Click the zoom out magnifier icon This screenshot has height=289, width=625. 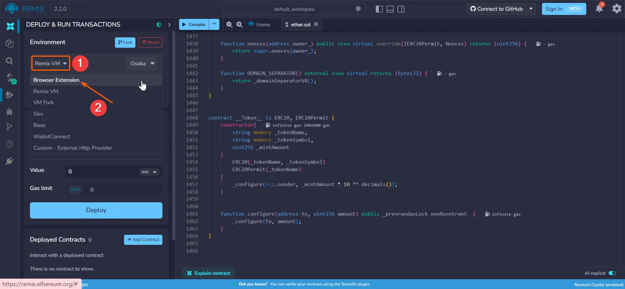pyautogui.click(x=229, y=25)
